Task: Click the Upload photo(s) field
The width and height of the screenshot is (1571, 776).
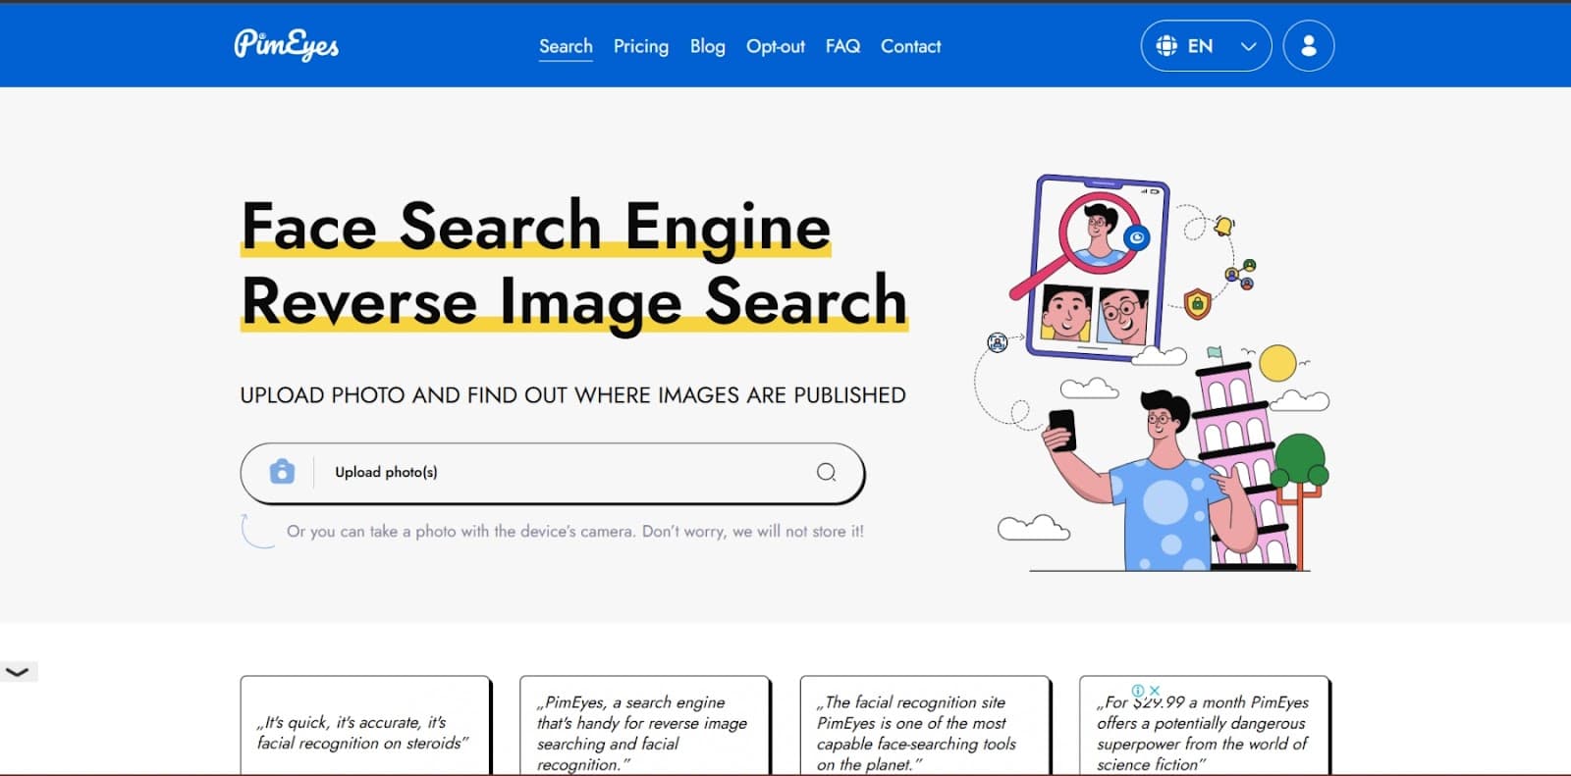Action: click(552, 473)
